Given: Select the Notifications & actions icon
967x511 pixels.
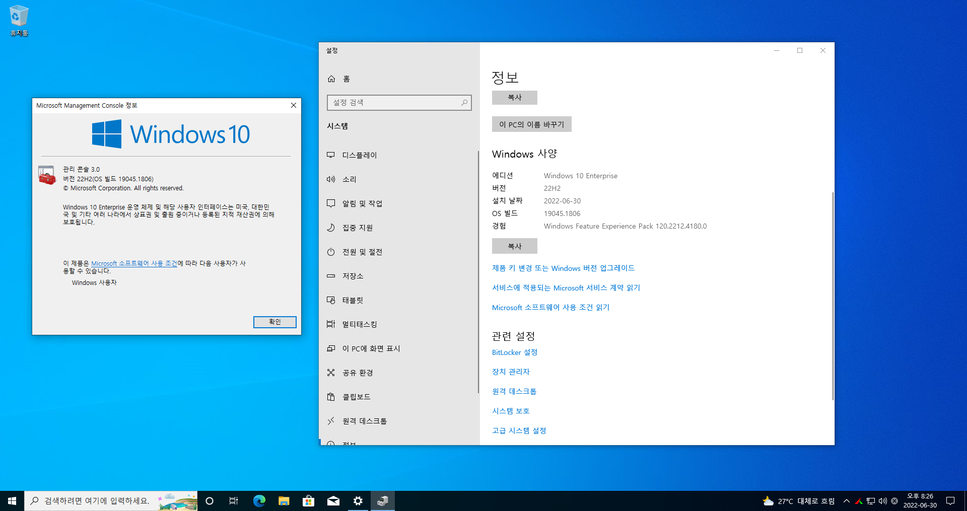Looking at the screenshot, I should coord(331,203).
